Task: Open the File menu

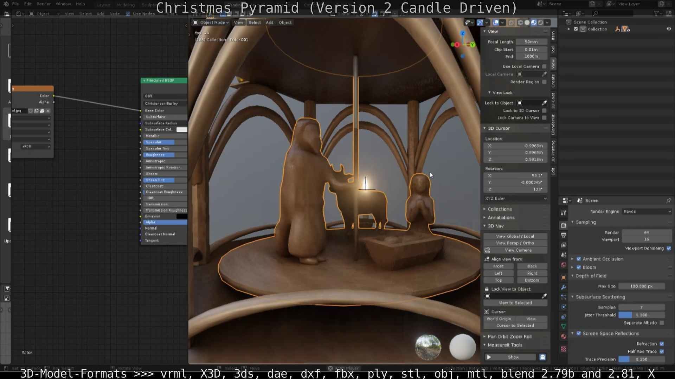Action: (15, 4)
